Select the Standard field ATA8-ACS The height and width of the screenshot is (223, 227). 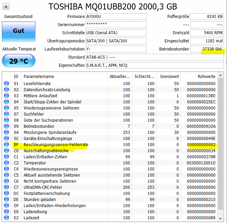point(155,57)
